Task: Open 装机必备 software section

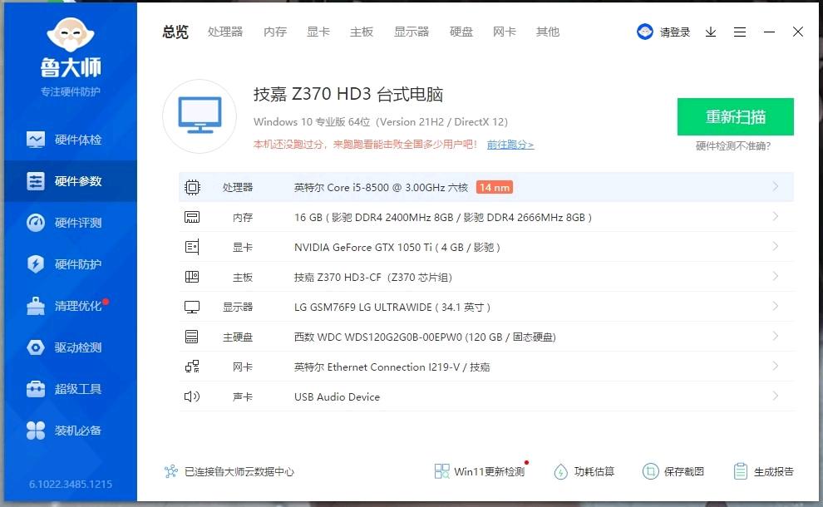Action: (71, 431)
